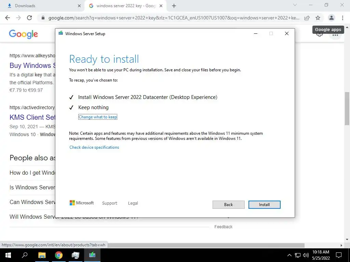
Task: Select Windows Server Setup taskbar icon
Action: [92, 255]
